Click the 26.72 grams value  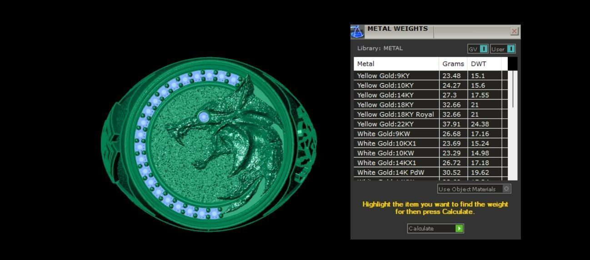[451, 162]
